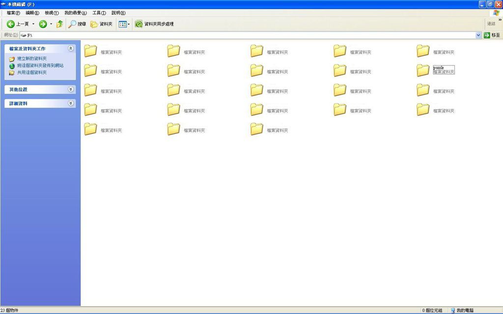Screen dimensions: 503x314
Task: Show hidden toolbar items via the chevron
Action: coord(500,20)
